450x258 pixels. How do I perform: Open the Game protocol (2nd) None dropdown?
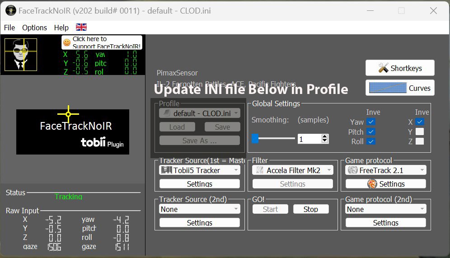(386, 209)
